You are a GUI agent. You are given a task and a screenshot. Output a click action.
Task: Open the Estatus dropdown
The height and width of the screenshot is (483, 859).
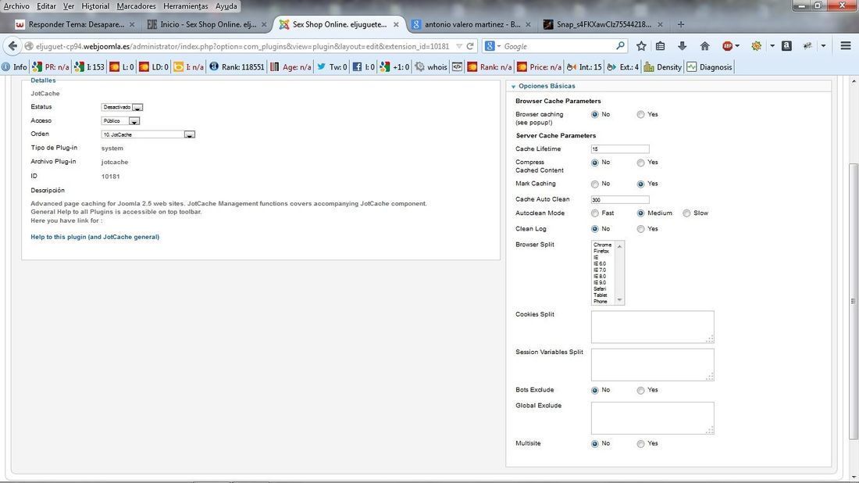(122, 107)
